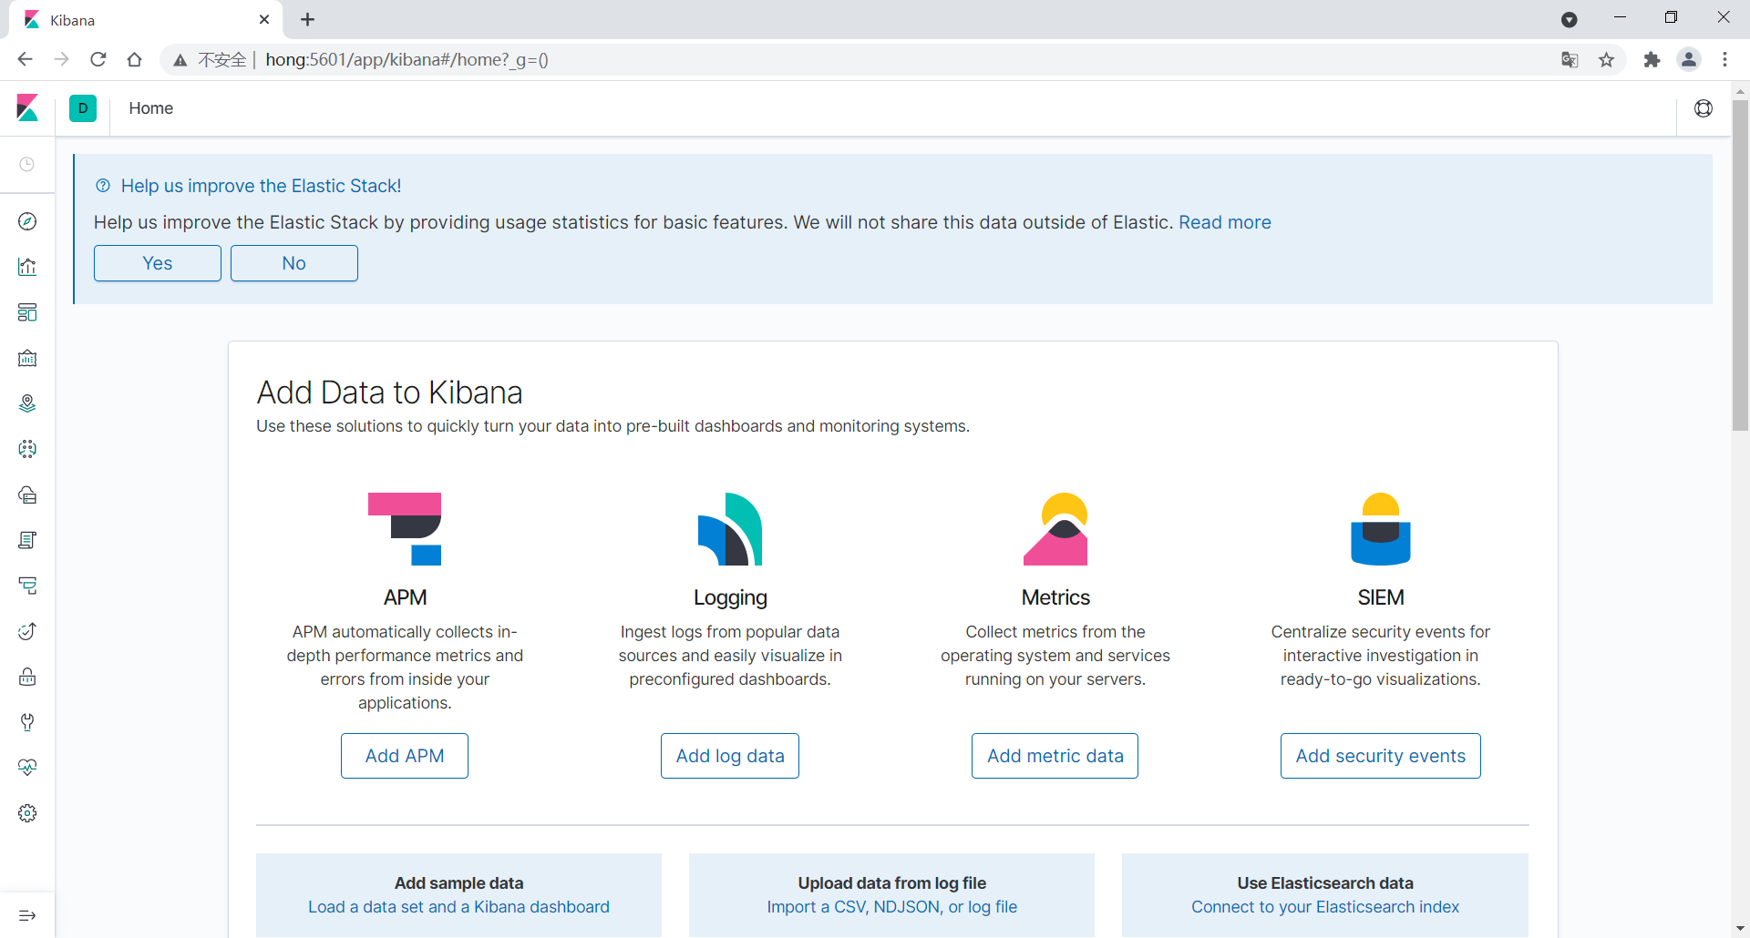This screenshot has height=938, width=1750.
Task: Expand the side navigation with arrow icon
Action: [x=27, y=915]
